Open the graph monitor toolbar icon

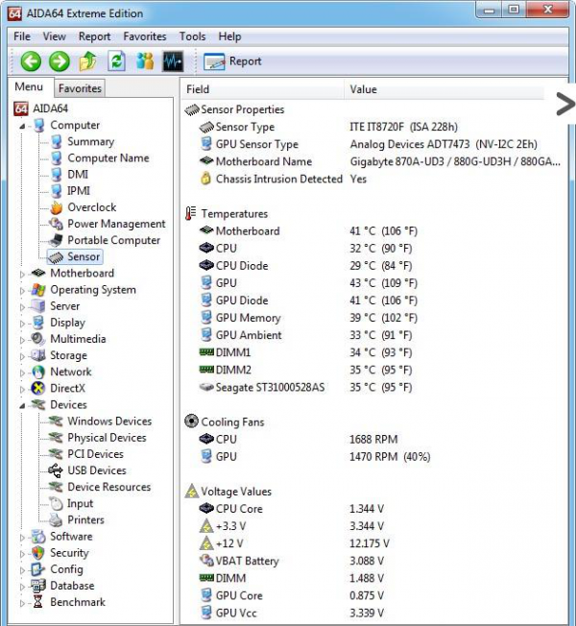tap(174, 61)
